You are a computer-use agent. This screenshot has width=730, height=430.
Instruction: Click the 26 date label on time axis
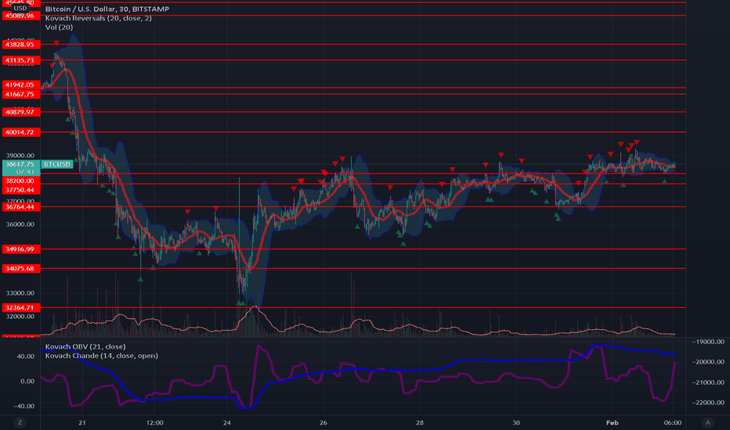pyautogui.click(x=323, y=422)
